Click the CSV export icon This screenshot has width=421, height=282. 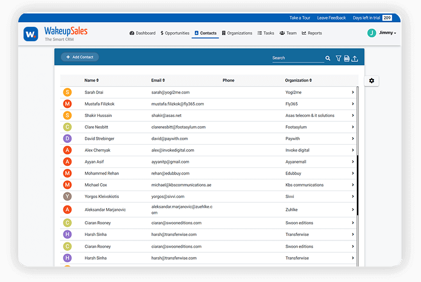point(347,59)
